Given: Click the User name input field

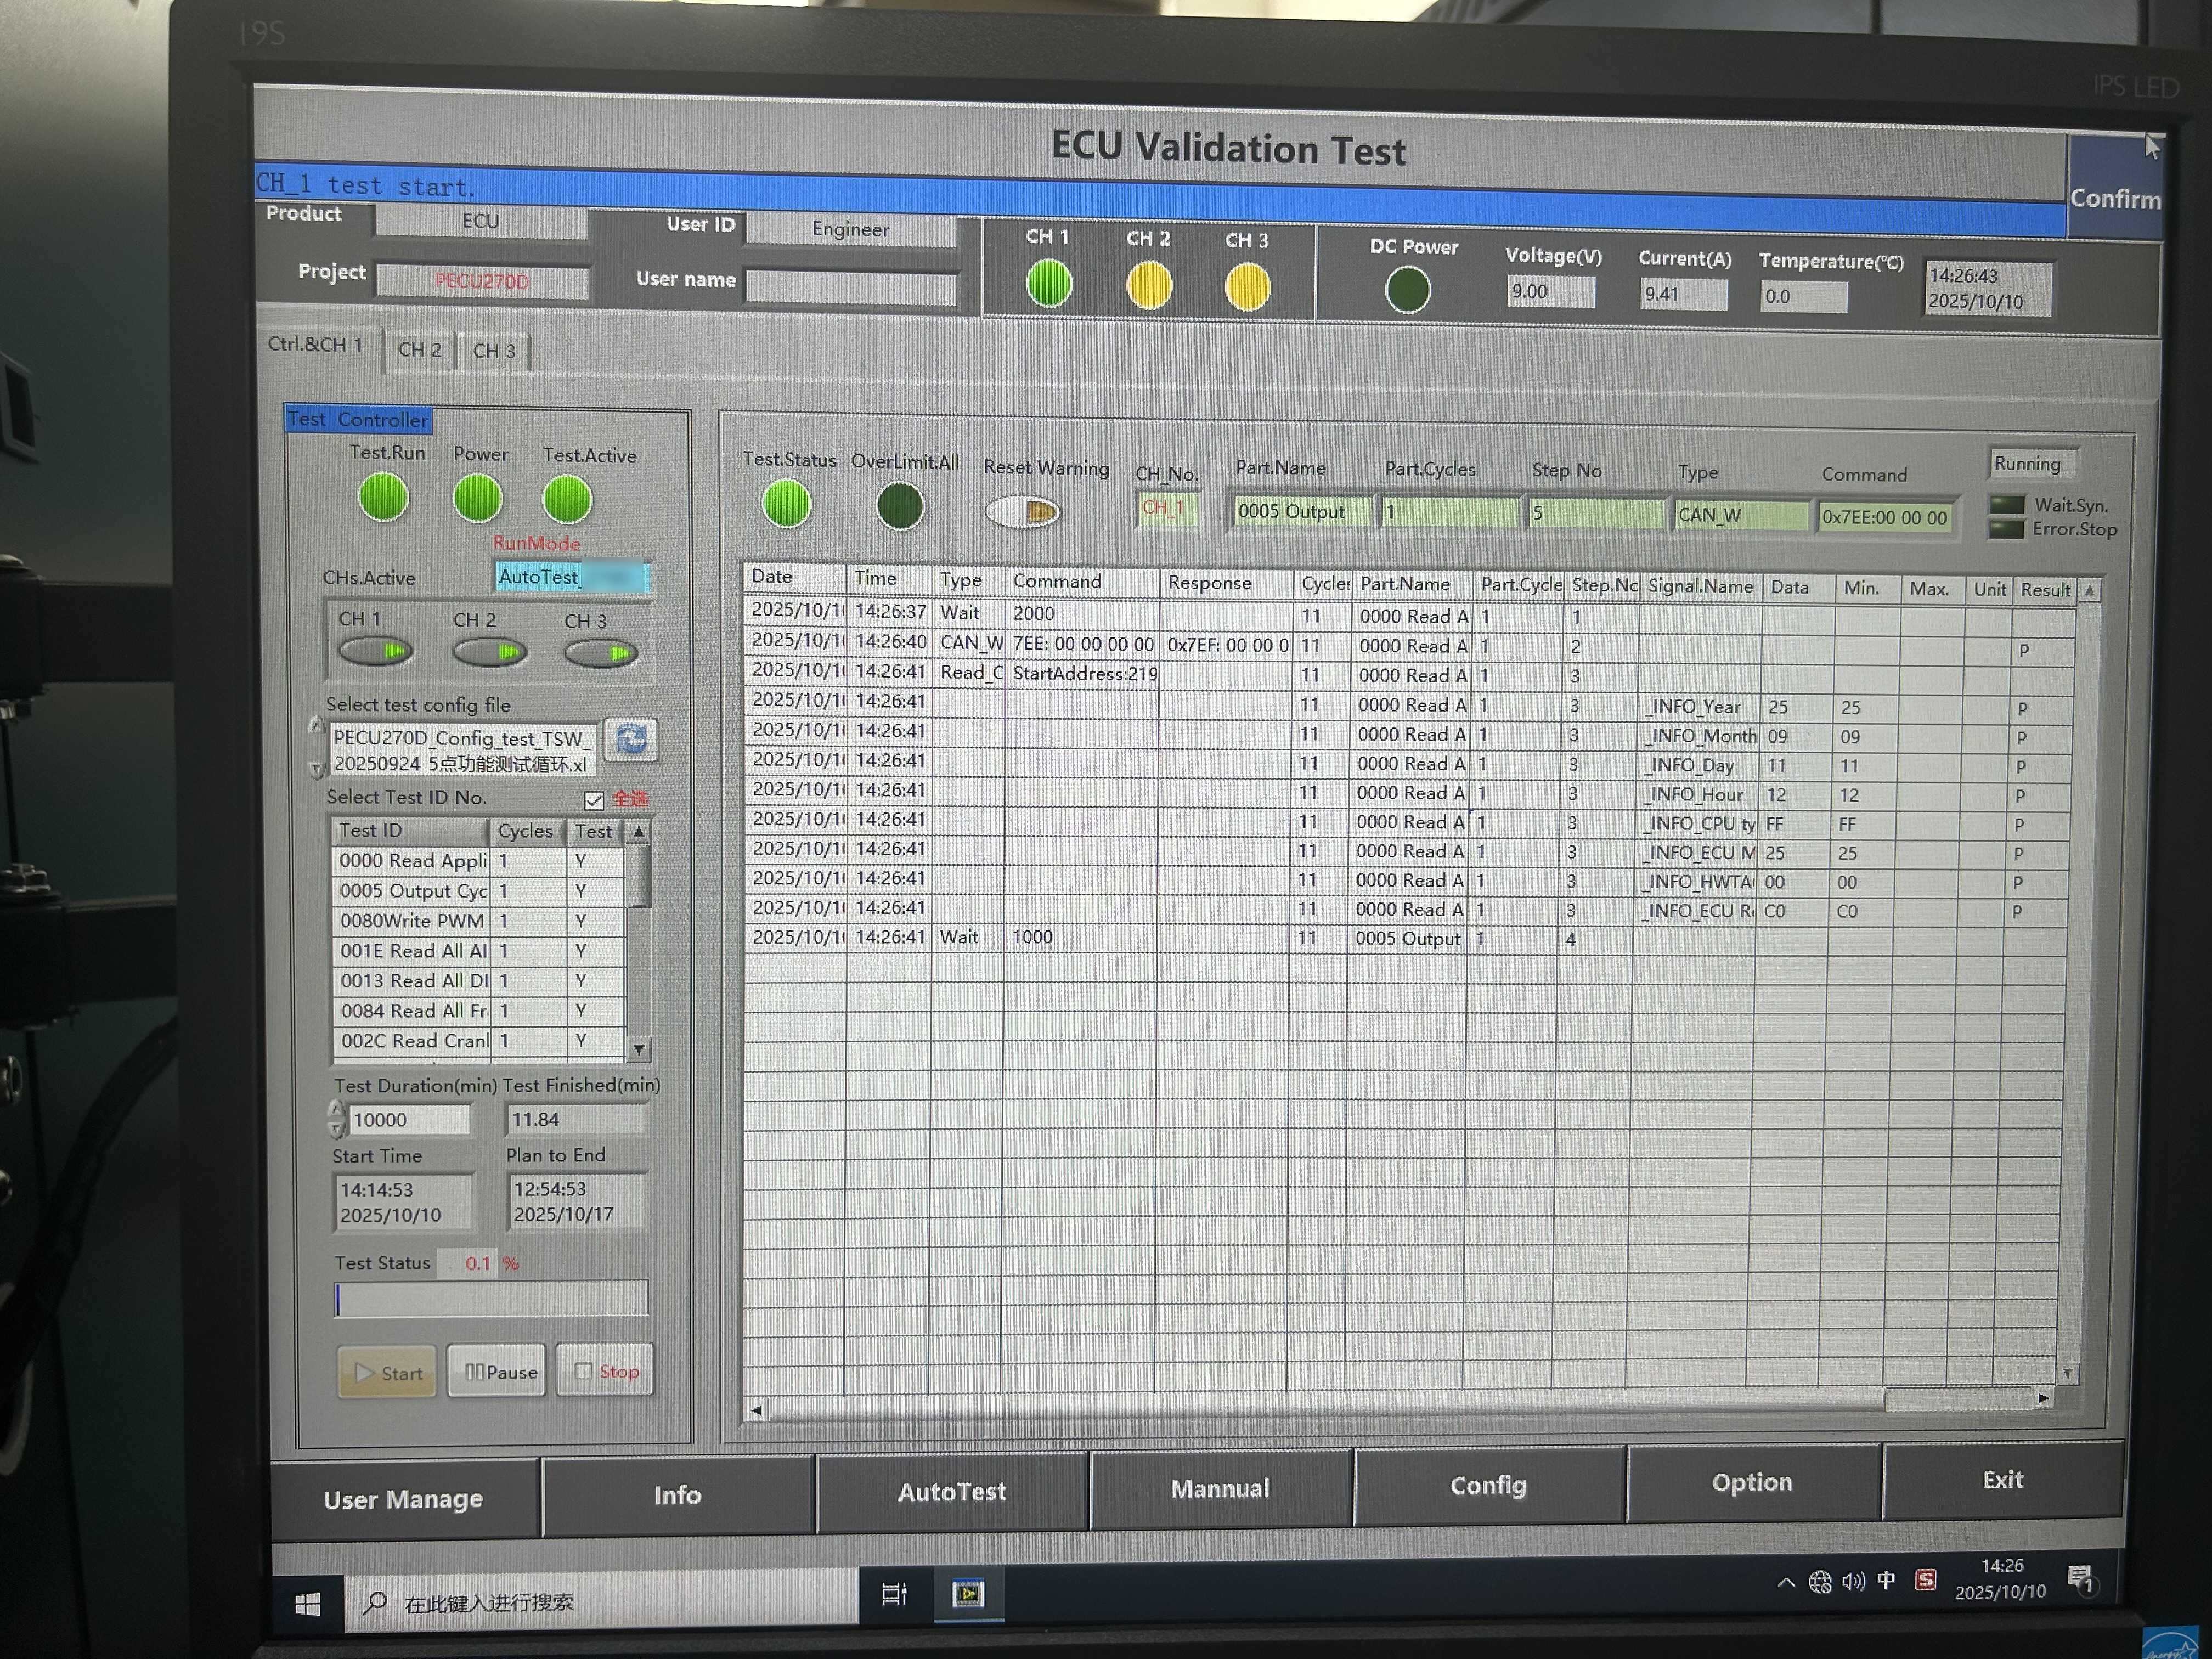Looking at the screenshot, I should tap(852, 288).
